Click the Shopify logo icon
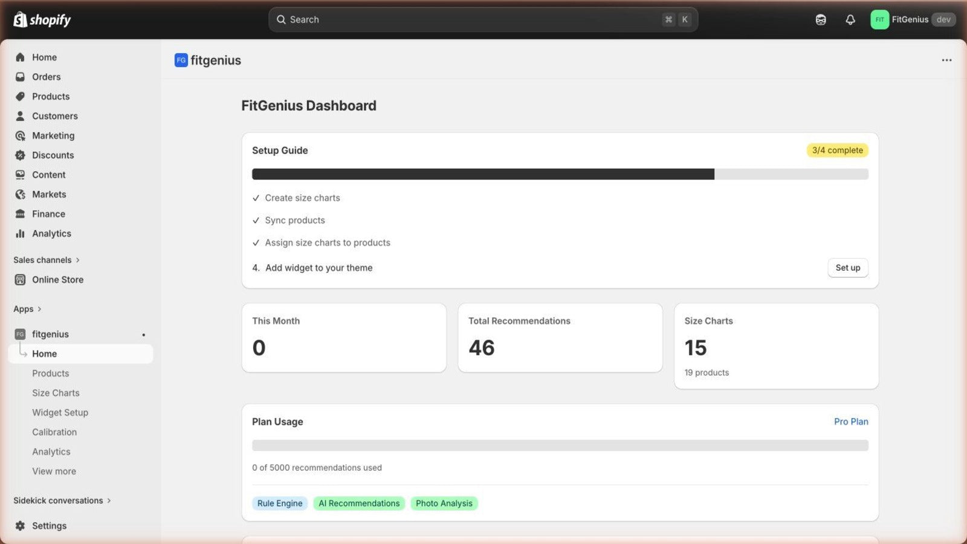The image size is (967, 544). [20, 20]
